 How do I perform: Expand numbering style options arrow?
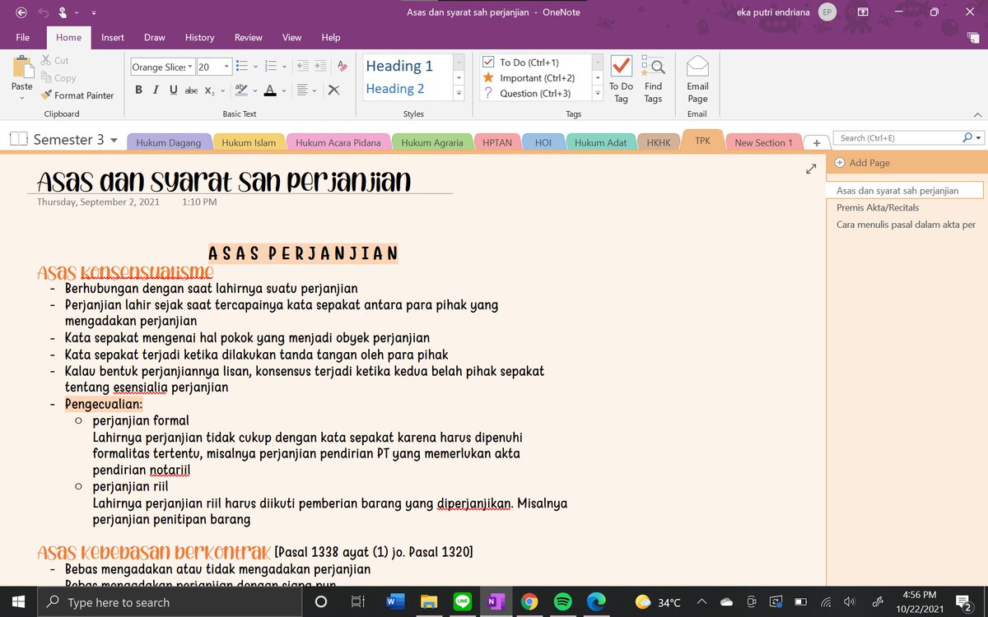[x=284, y=67]
